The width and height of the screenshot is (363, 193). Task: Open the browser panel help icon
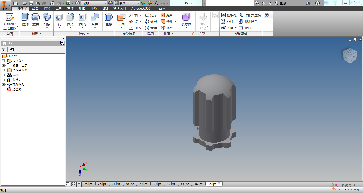pos(62,43)
